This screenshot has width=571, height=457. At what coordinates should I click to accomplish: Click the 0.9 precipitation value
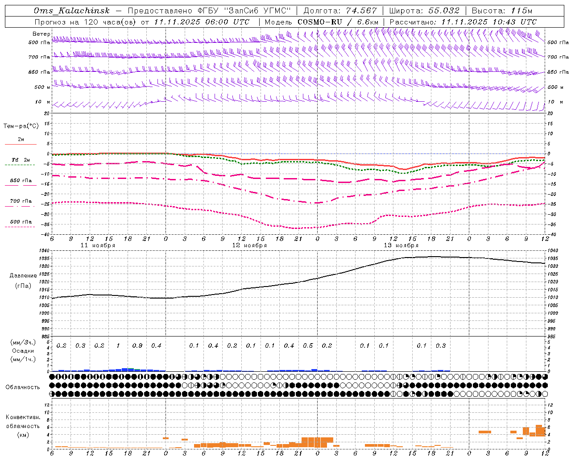(x=137, y=346)
